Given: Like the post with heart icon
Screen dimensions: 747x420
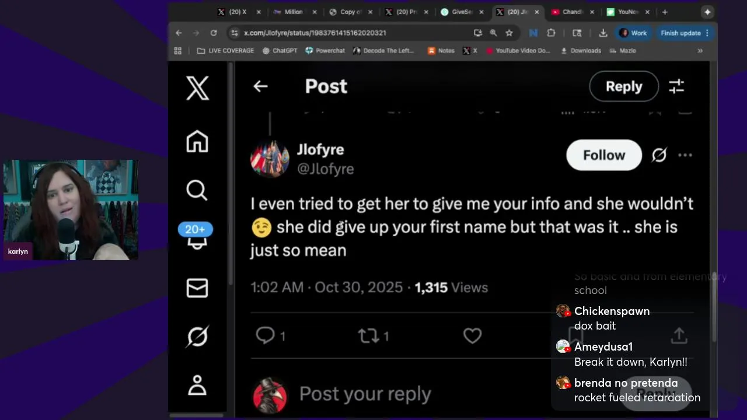Looking at the screenshot, I should [x=472, y=335].
